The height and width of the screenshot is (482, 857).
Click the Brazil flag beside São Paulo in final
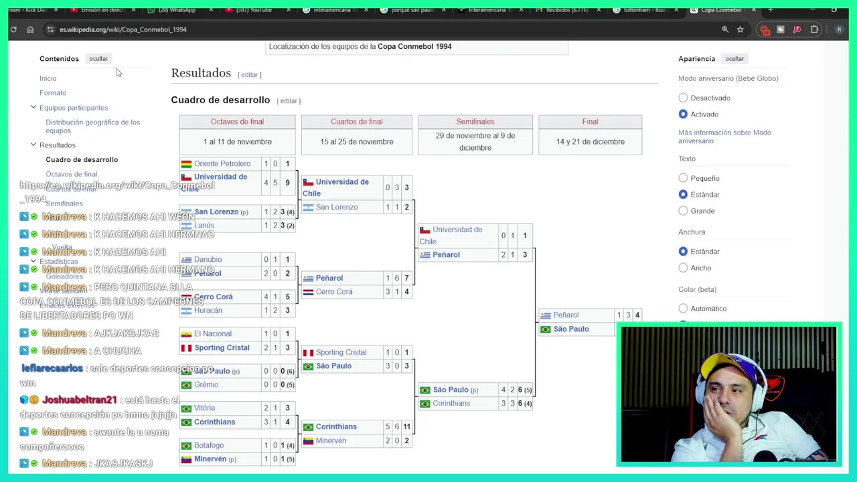coord(545,329)
